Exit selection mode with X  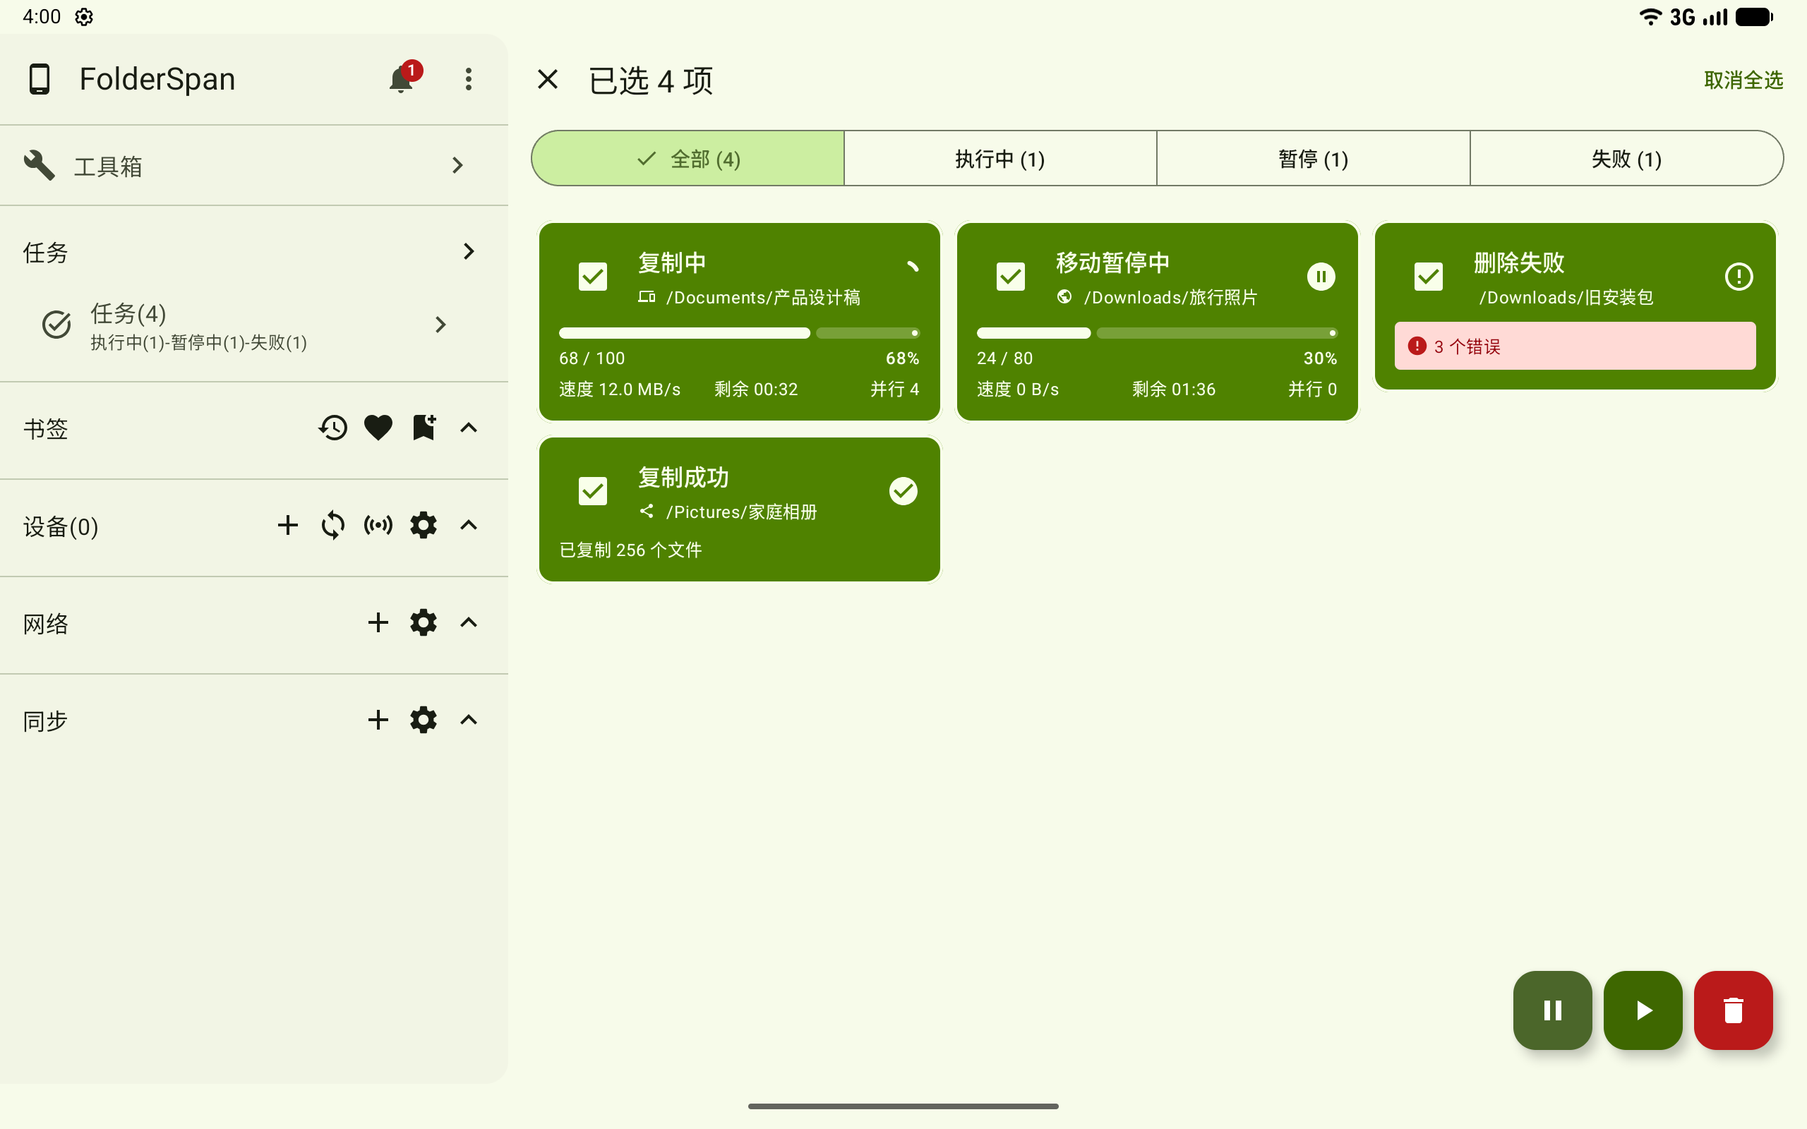coord(547,79)
